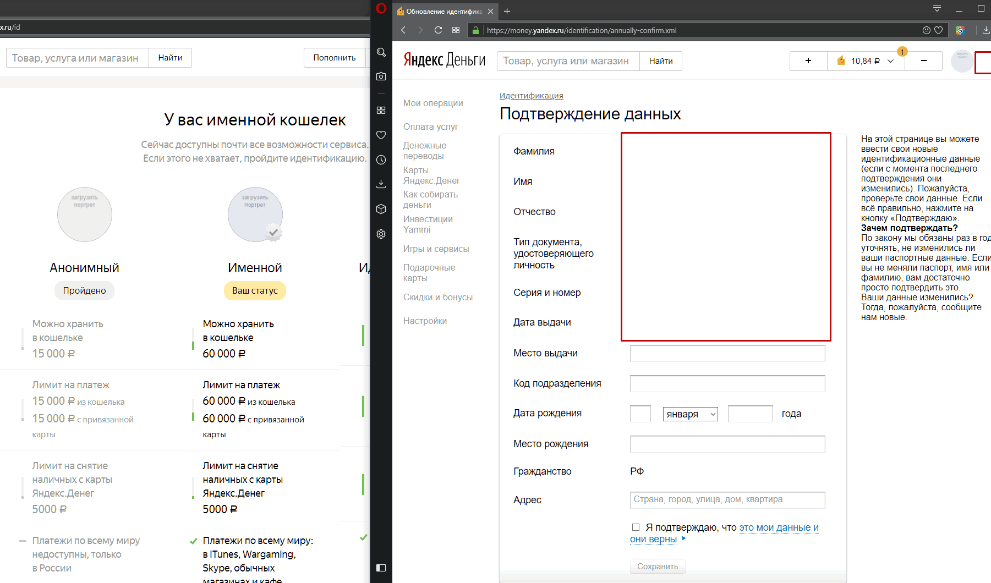
Task: Focus the left window search field
Action: coord(78,58)
